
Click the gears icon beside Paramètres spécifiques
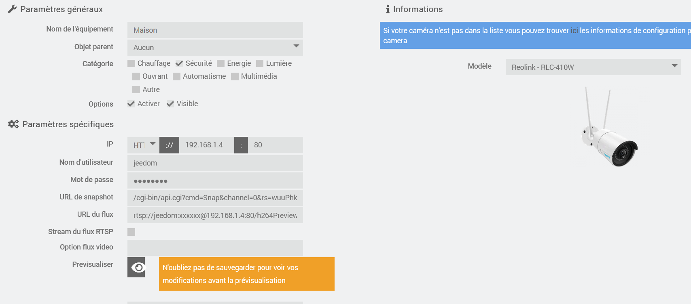tap(13, 124)
